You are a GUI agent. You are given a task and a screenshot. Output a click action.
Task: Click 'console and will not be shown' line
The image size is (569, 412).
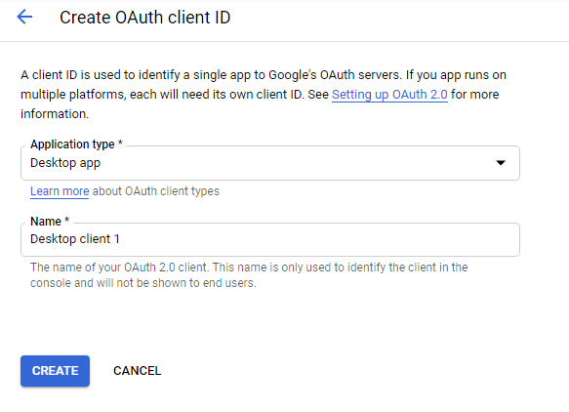click(142, 283)
